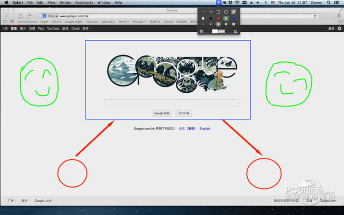Select the rectangle shape tool
Image resolution: width=344 pixels, height=215 pixels.
click(218, 12)
